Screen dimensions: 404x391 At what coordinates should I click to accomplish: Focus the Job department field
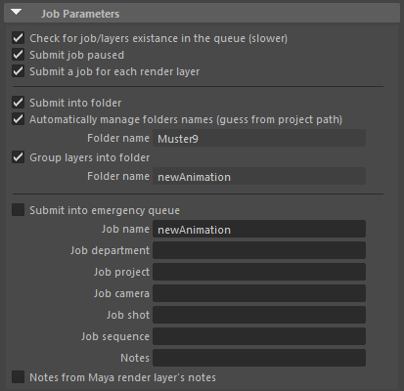coord(259,250)
